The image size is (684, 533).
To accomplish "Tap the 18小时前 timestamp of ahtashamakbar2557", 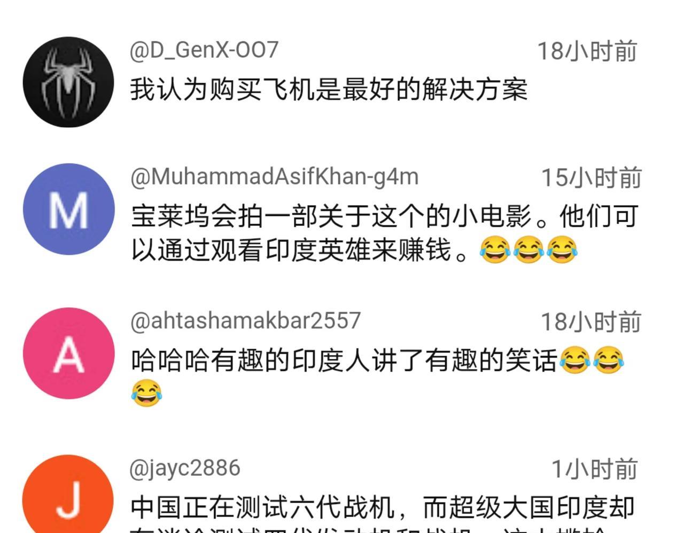I will (591, 322).
